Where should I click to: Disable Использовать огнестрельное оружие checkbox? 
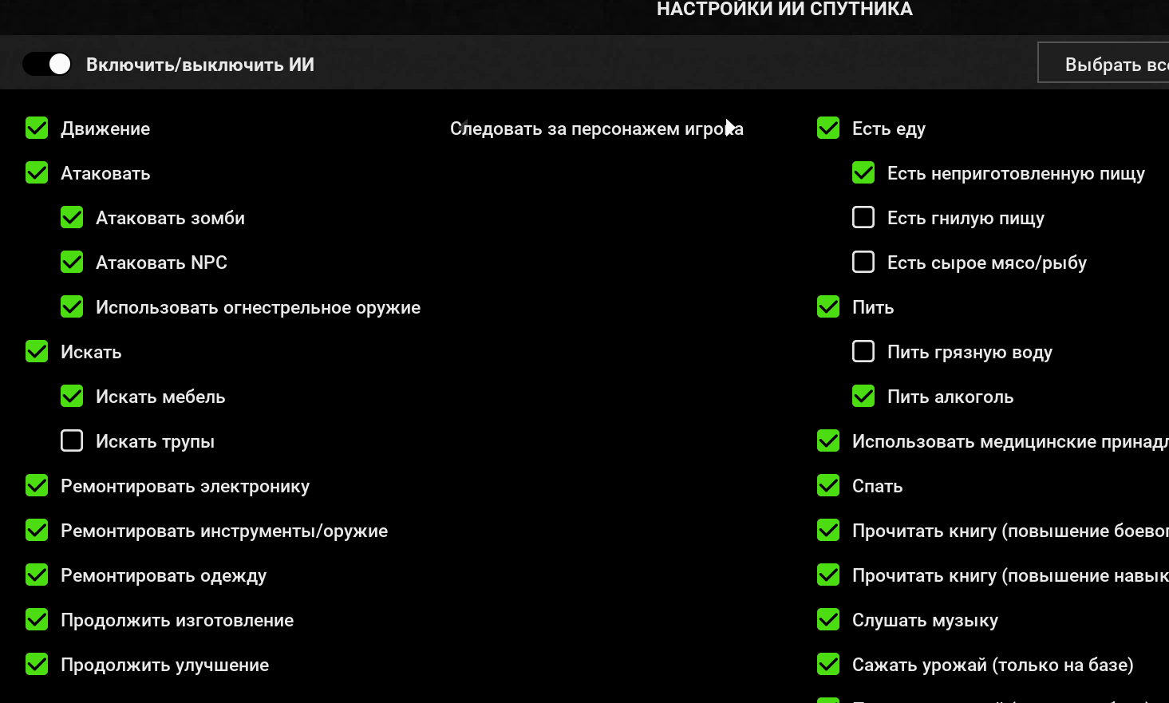pyautogui.click(x=72, y=307)
